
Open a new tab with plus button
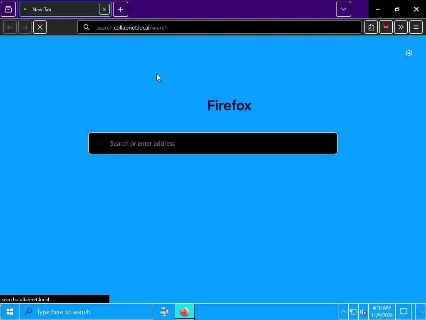coord(121,9)
